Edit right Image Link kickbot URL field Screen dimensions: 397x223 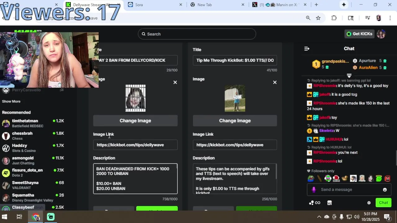pyautogui.click(x=235, y=145)
